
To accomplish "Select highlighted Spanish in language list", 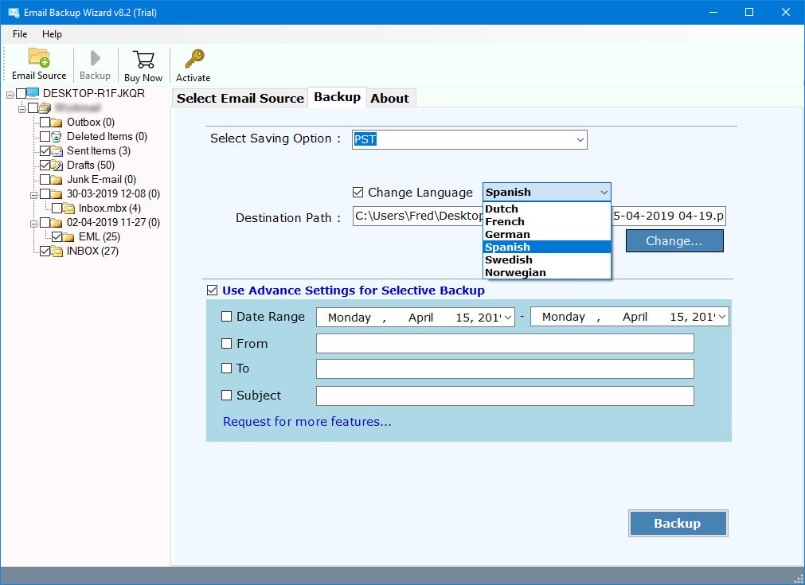I will [x=547, y=248].
